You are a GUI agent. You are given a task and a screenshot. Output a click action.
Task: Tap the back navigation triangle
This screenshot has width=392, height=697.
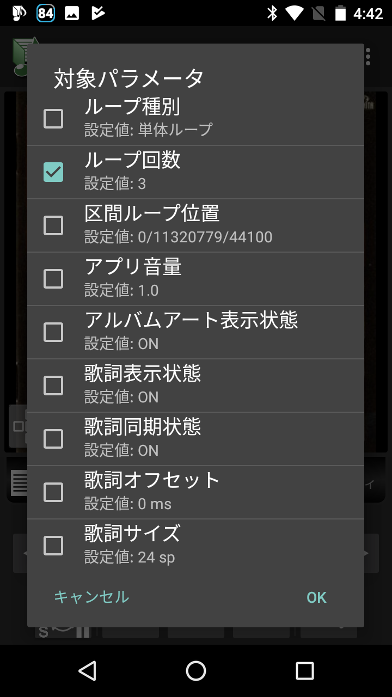88,671
